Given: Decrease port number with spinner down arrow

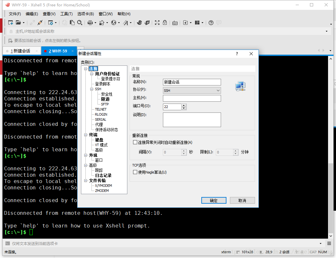Looking at the screenshot, I should 184,108.
